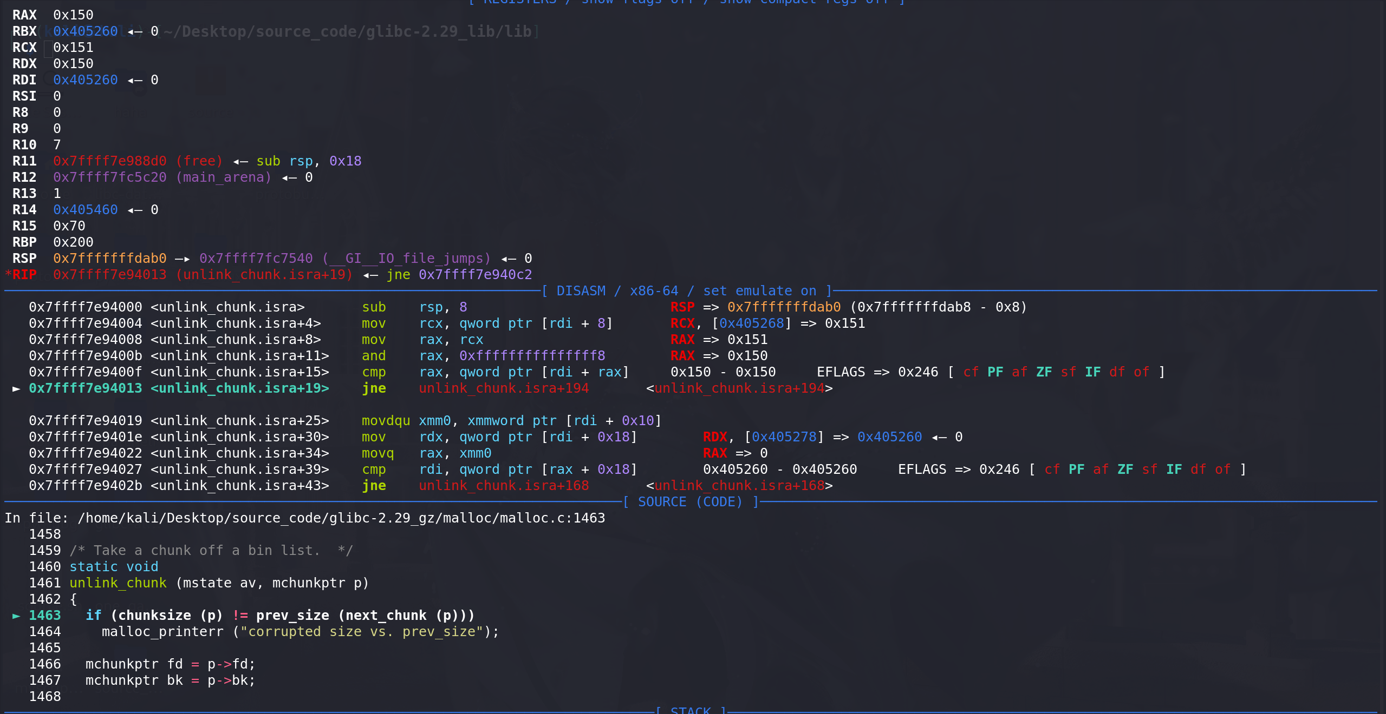
Task: Click the current instruction arrow in disassembly
Action: (16, 388)
